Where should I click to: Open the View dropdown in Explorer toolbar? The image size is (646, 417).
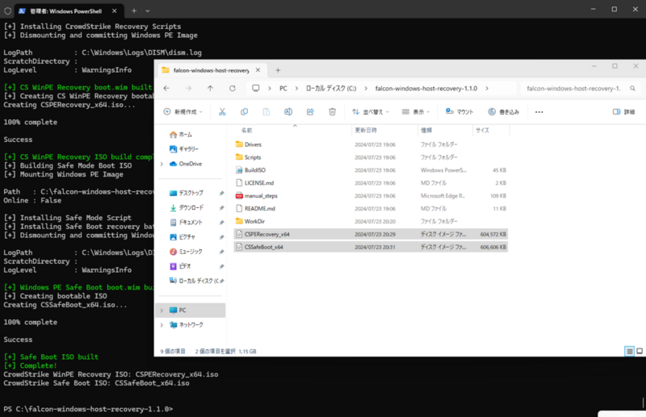coord(416,111)
